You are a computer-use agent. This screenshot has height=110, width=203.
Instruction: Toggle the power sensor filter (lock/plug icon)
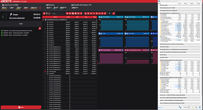88,13
